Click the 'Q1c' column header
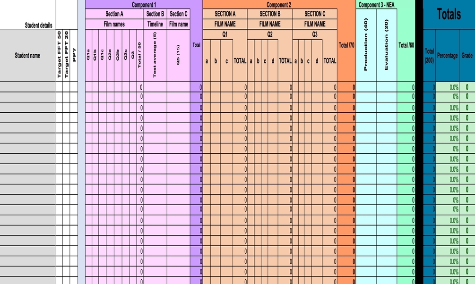Image resolution: width=475 pixels, height=284 pixels. (103, 55)
